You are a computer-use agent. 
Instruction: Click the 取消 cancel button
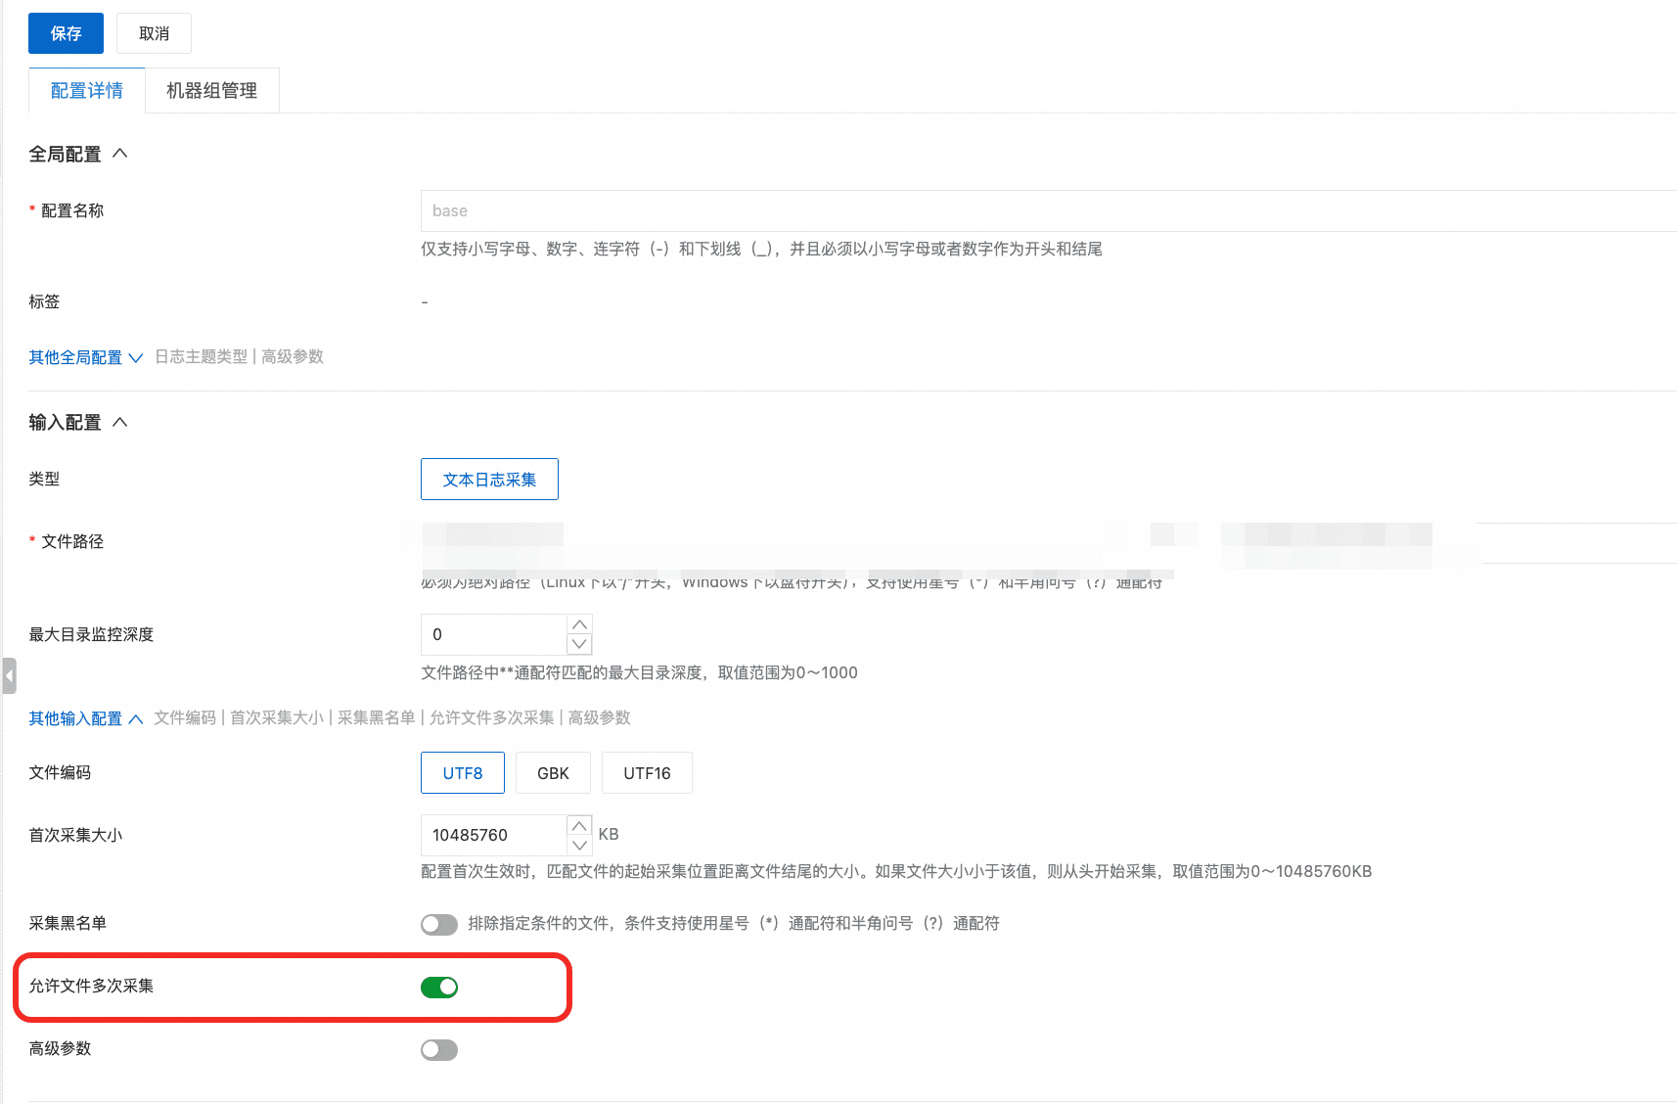pos(154,33)
